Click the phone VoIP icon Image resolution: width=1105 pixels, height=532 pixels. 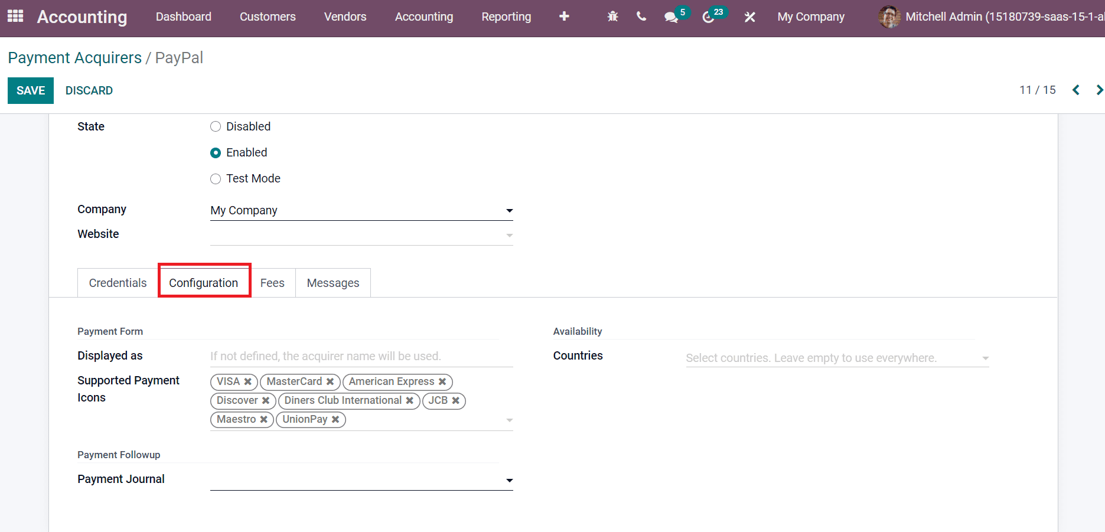click(641, 17)
